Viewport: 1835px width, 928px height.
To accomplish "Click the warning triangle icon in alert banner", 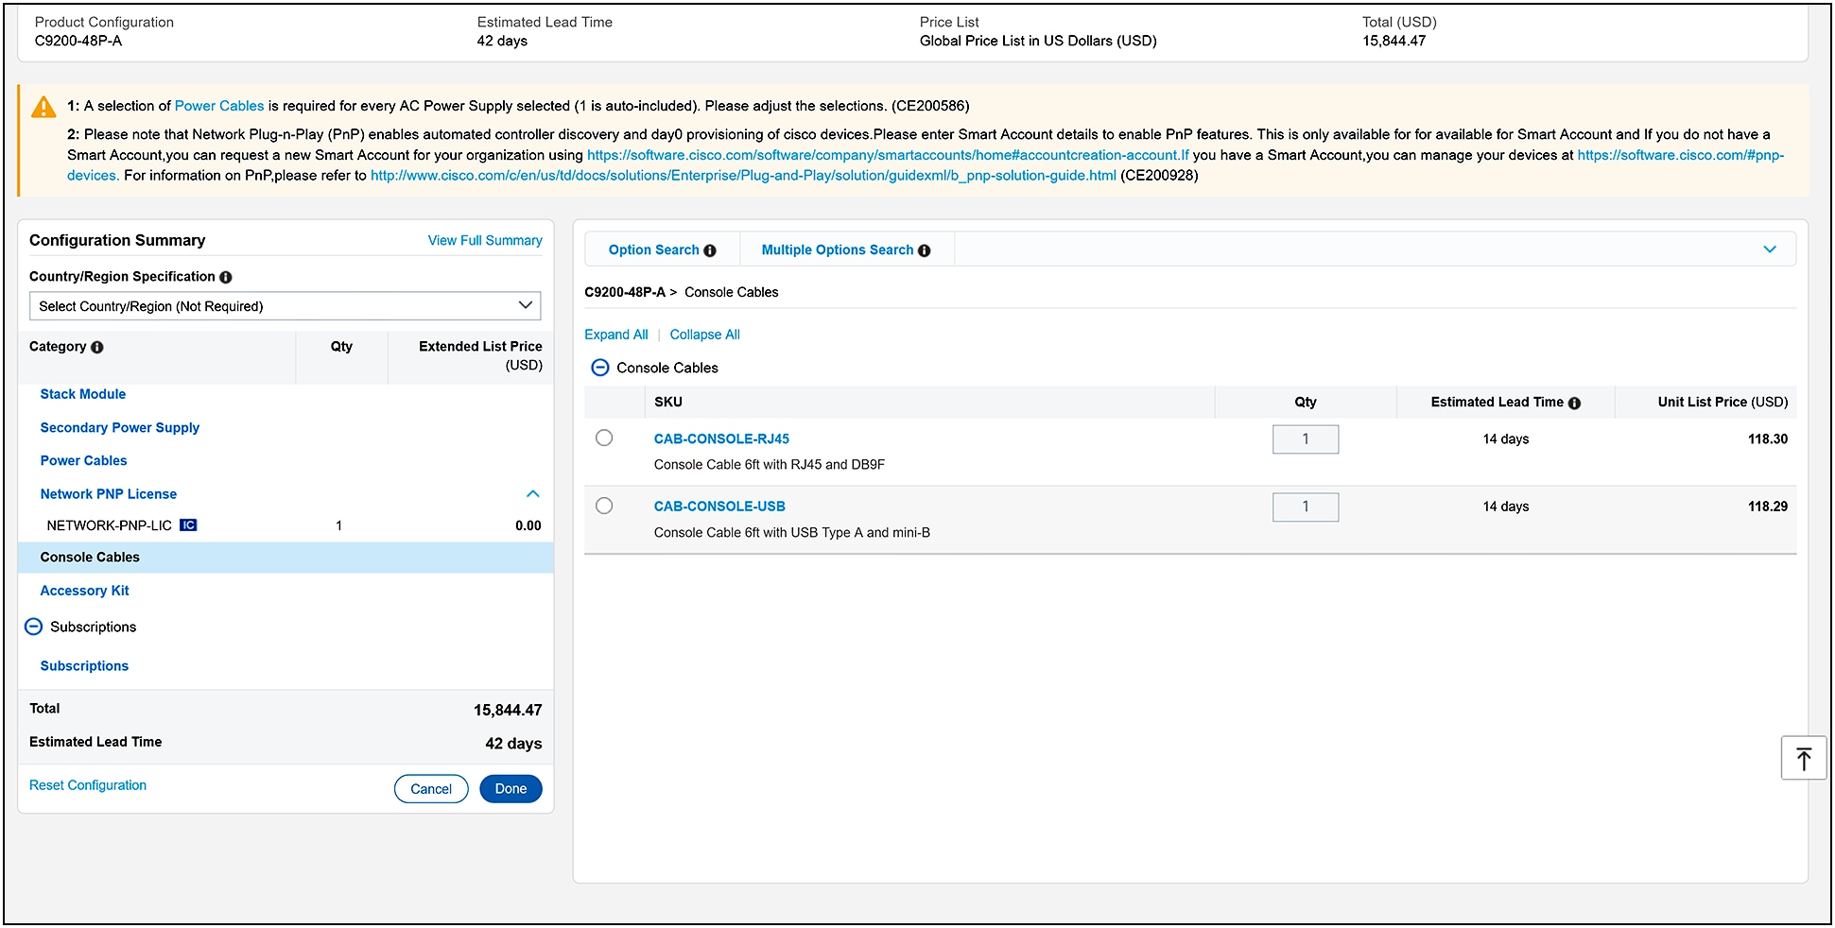I will [43, 108].
